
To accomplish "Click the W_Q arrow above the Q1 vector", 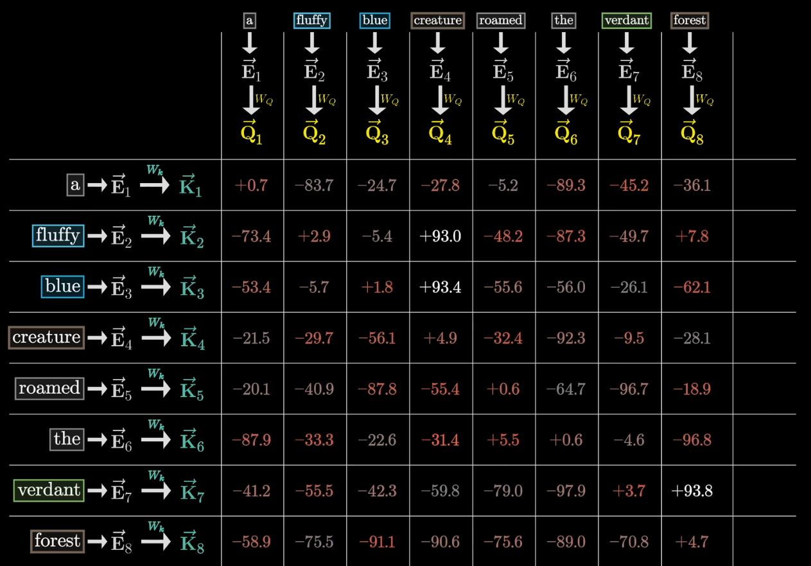I will pyautogui.click(x=251, y=100).
